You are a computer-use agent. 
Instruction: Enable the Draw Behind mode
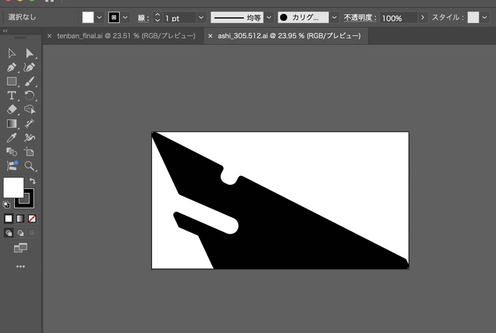tap(20, 233)
